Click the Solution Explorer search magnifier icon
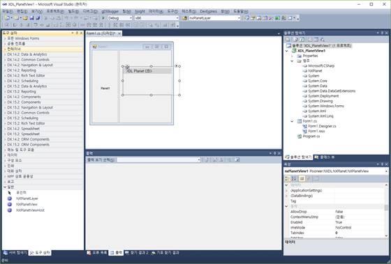The width and height of the screenshot is (391, 264). click(x=323, y=40)
